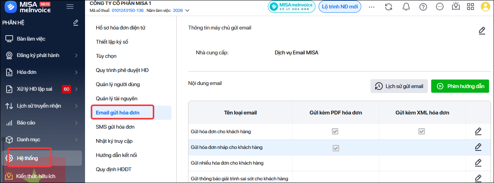The width and height of the screenshot is (494, 183).
Task: Click the 'Lịch sử gửi email' button
Action: pos(399,86)
